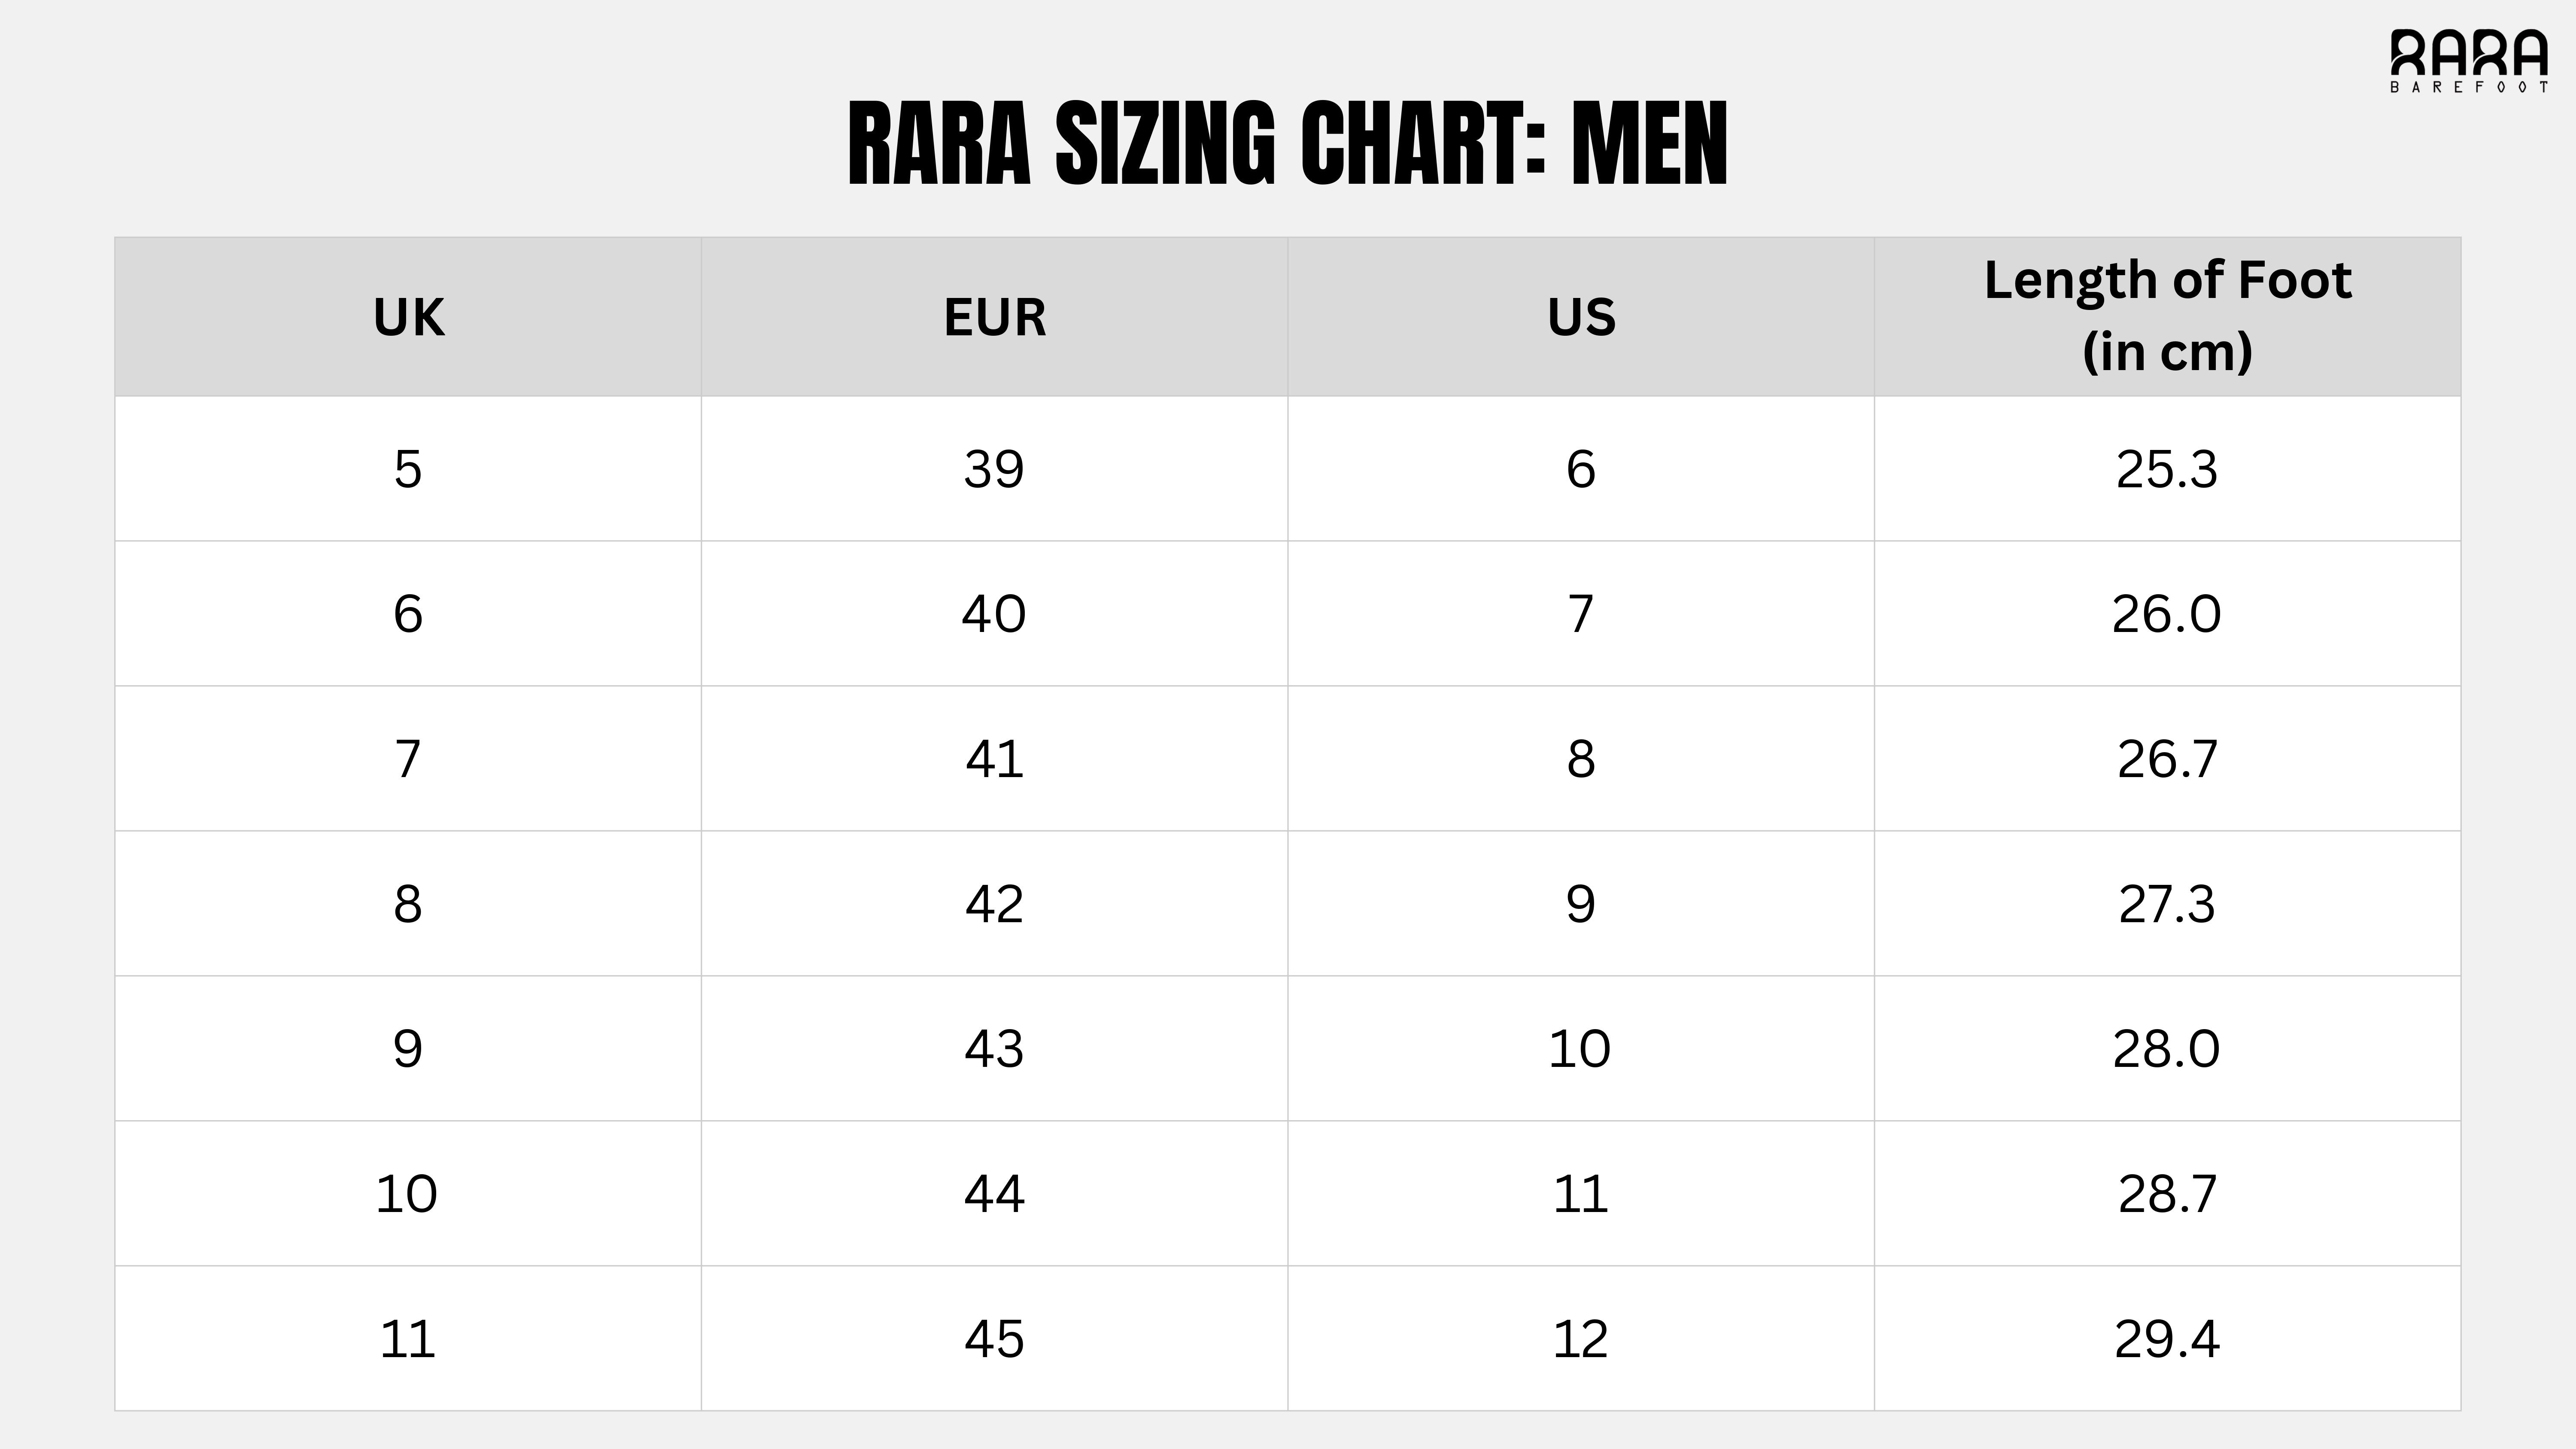Image resolution: width=2576 pixels, height=1449 pixels.
Task: Click the RARA Sizing Chart: Men title
Action: tap(1287, 144)
